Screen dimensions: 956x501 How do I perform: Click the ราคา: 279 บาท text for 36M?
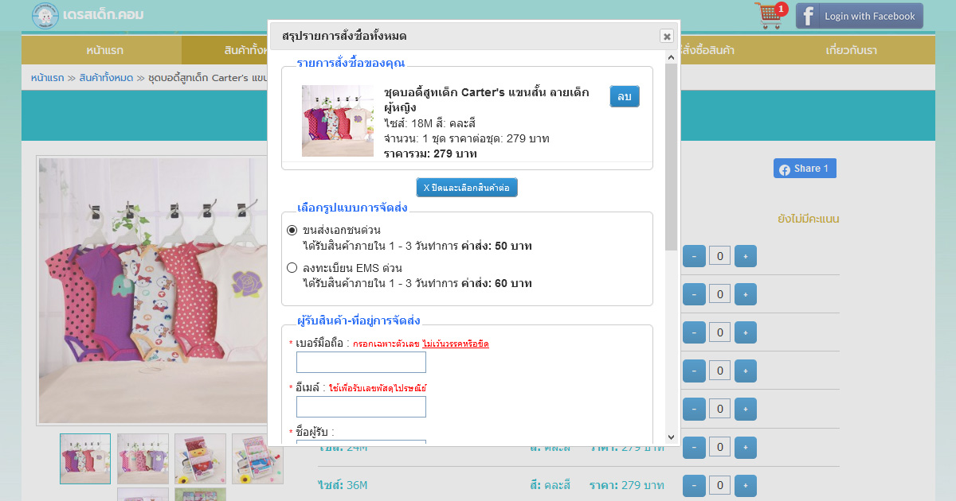click(627, 485)
